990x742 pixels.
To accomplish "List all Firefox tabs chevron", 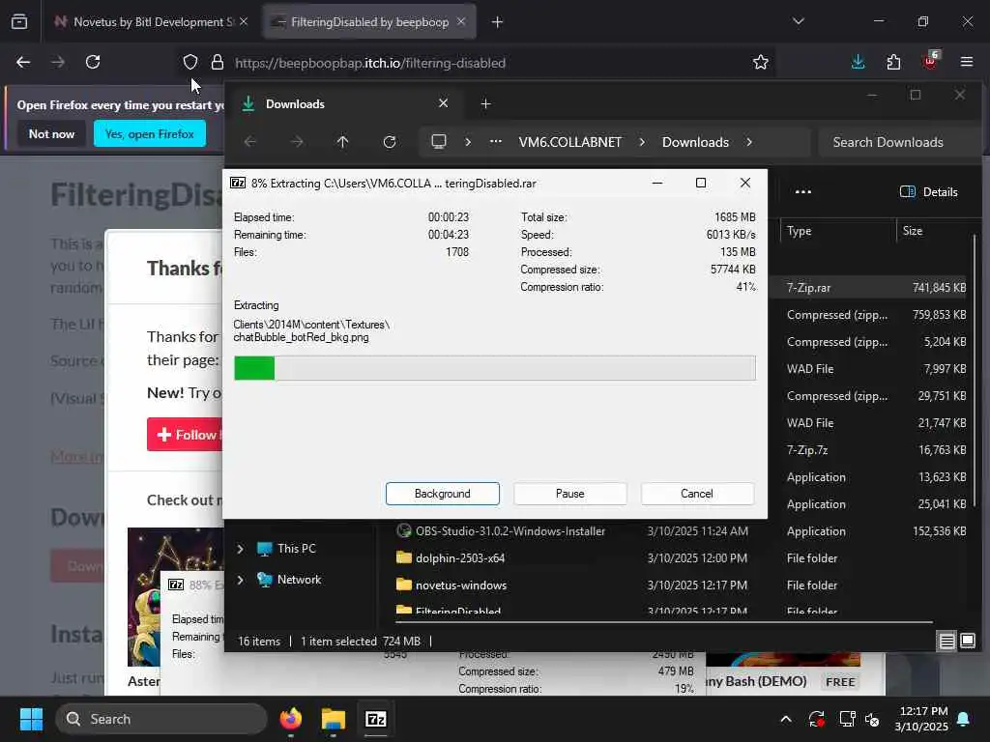I will 799,21.
